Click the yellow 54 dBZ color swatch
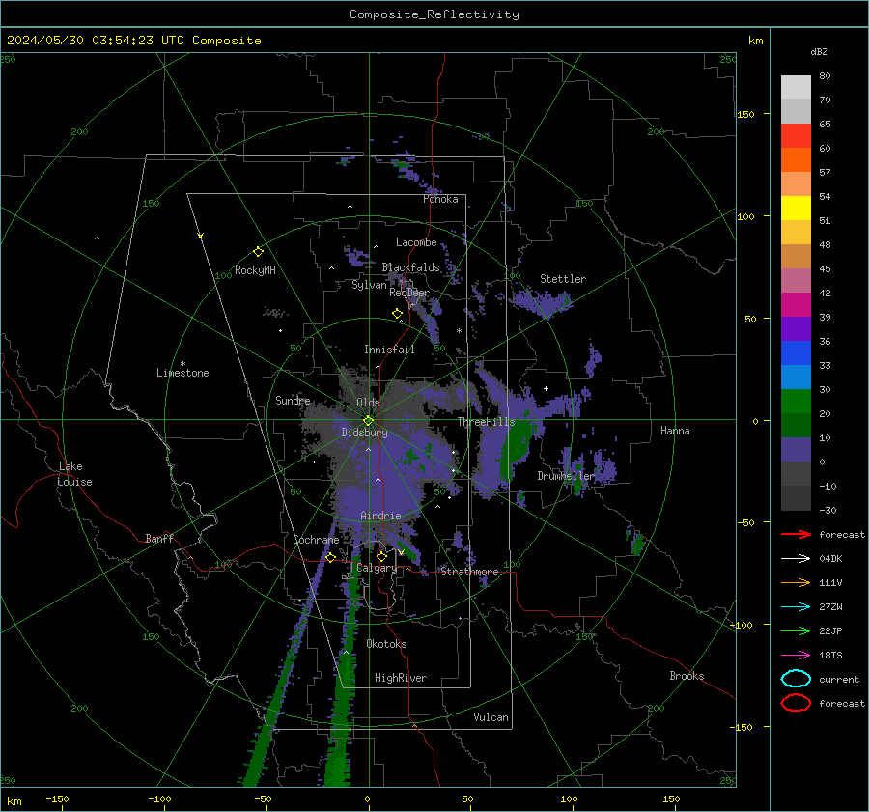Viewport: 869px width, 812px height. tap(796, 208)
